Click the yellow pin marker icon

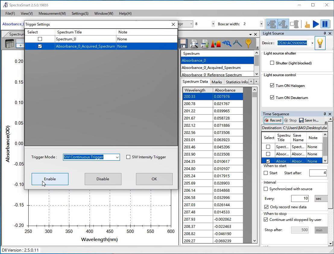[248, 43]
